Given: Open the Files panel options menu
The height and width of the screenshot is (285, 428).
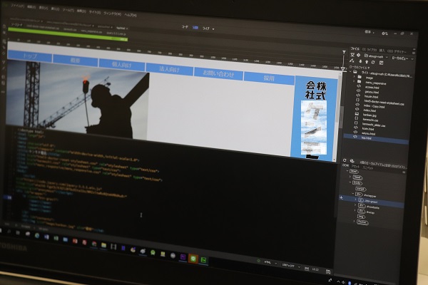Looking at the screenshot, I should pos(414,52).
